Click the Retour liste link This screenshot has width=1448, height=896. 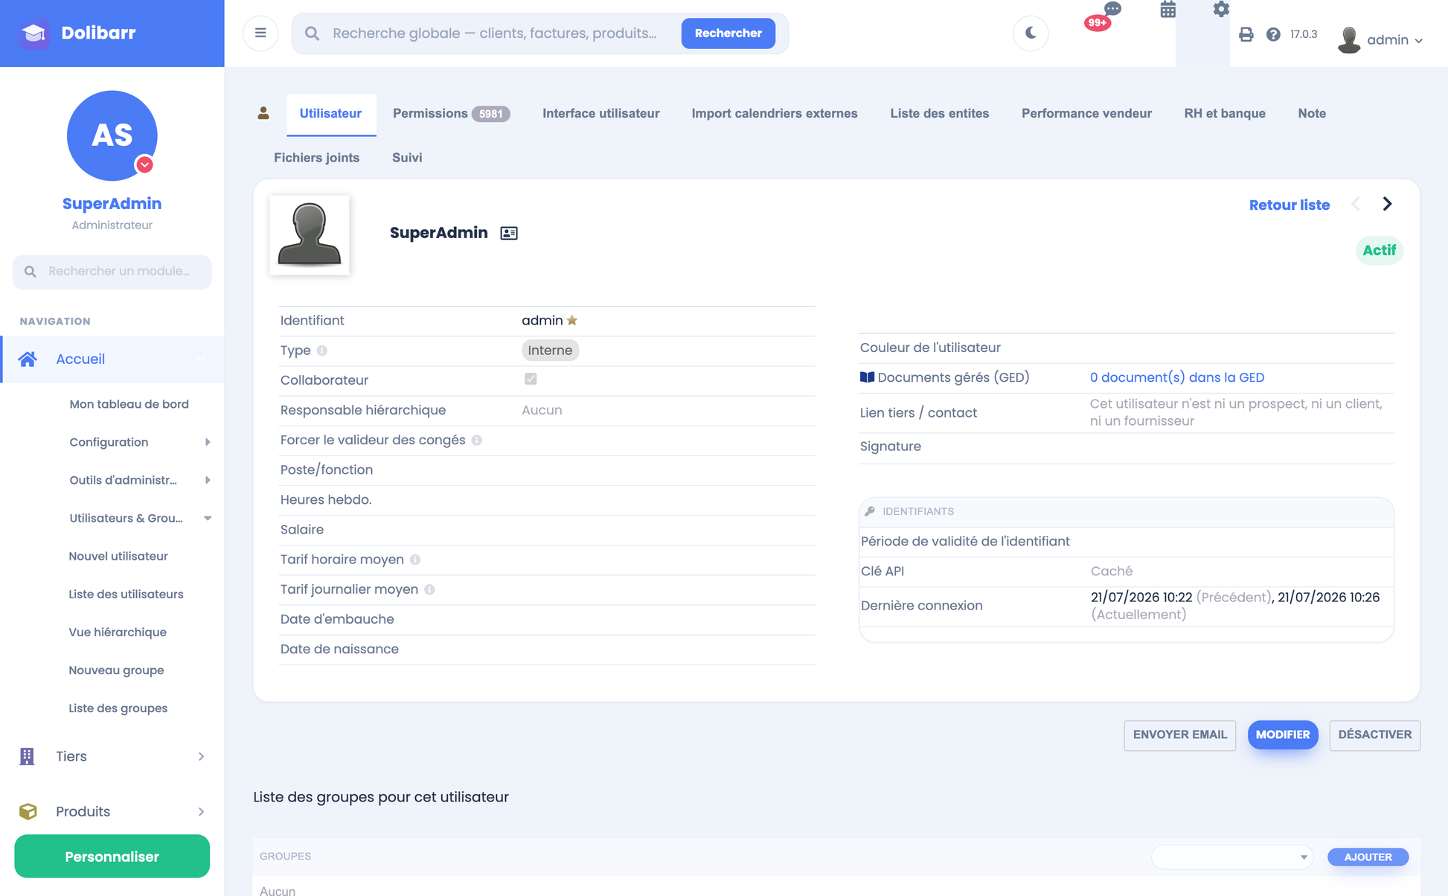pyautogui.click(x=1289, y=205)
